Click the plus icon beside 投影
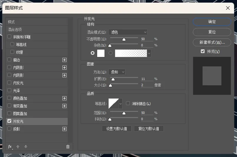This screenshot has height=157, width=237. 64,129
